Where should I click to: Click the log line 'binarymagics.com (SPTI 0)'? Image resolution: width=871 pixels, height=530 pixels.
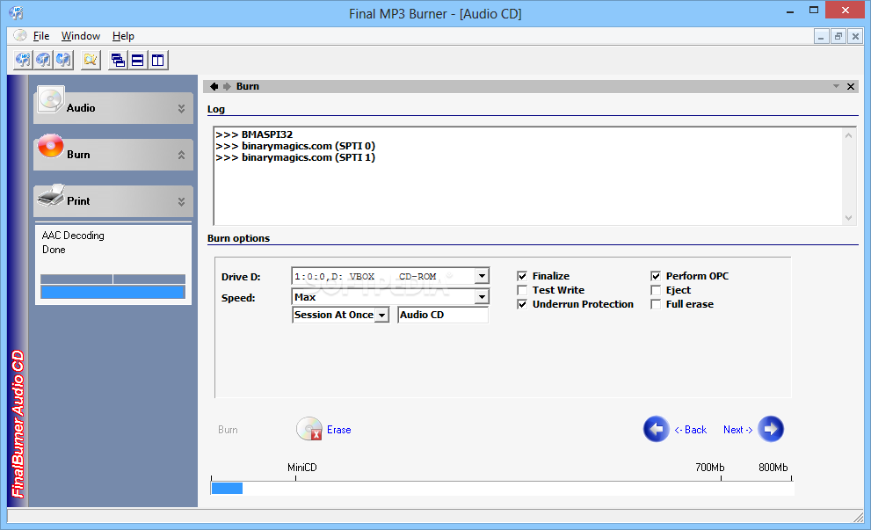pos(308,146)
